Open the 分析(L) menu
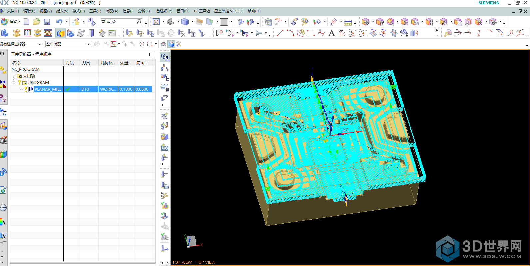530x267 pixels. pos(144,11)
